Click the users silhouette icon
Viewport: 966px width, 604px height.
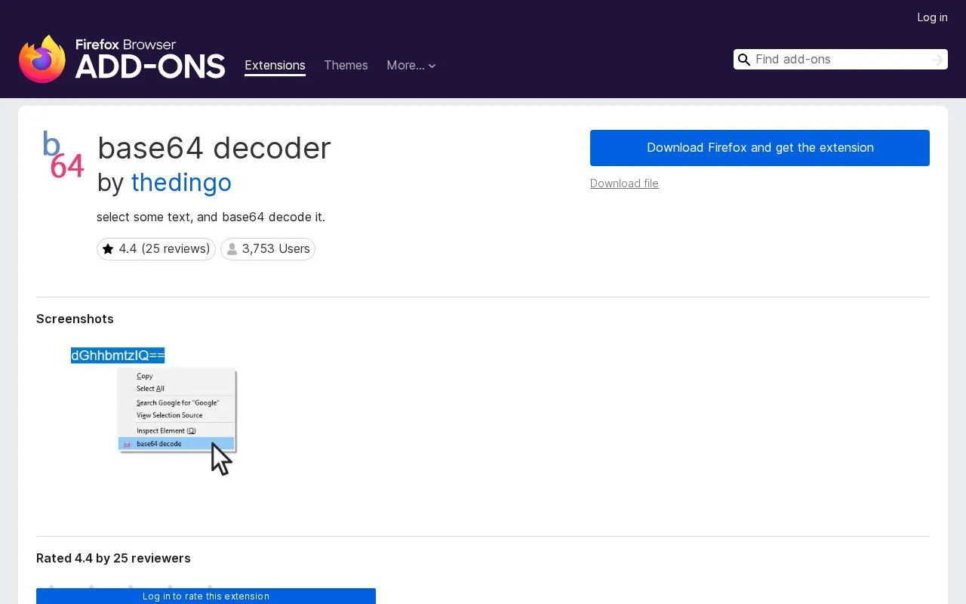pyautogui.click(x=232, y=249)
